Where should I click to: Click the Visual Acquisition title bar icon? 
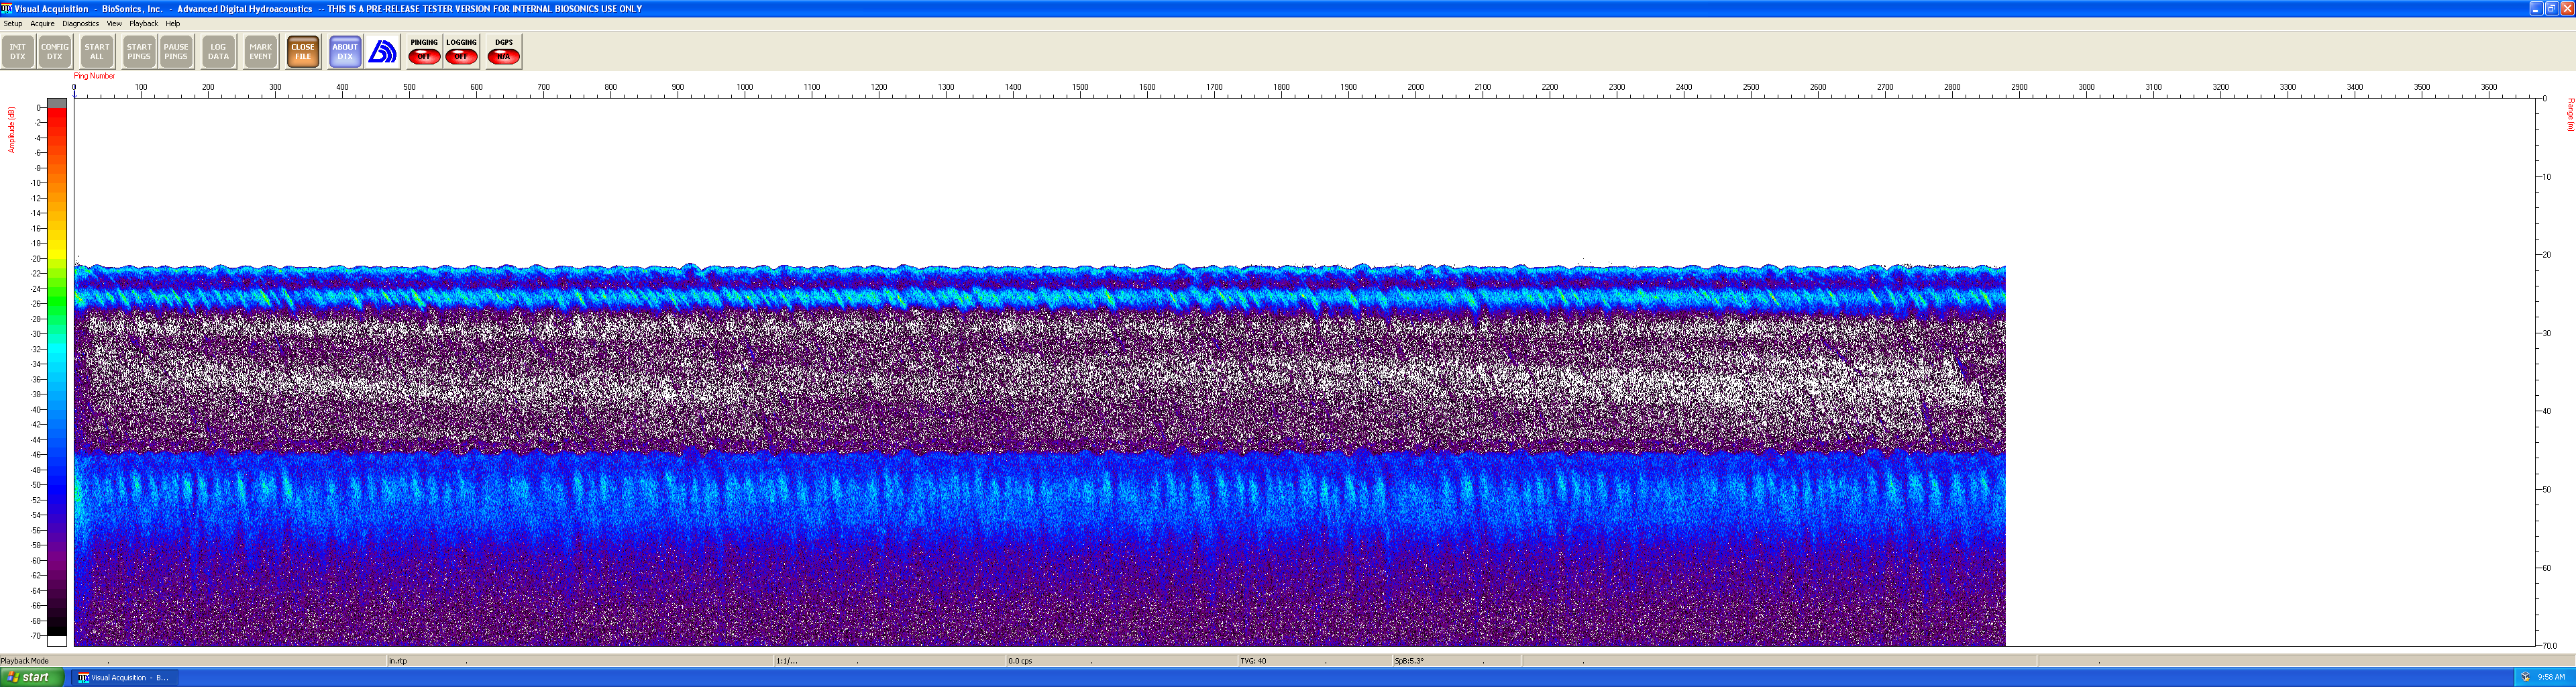point(7,8)
